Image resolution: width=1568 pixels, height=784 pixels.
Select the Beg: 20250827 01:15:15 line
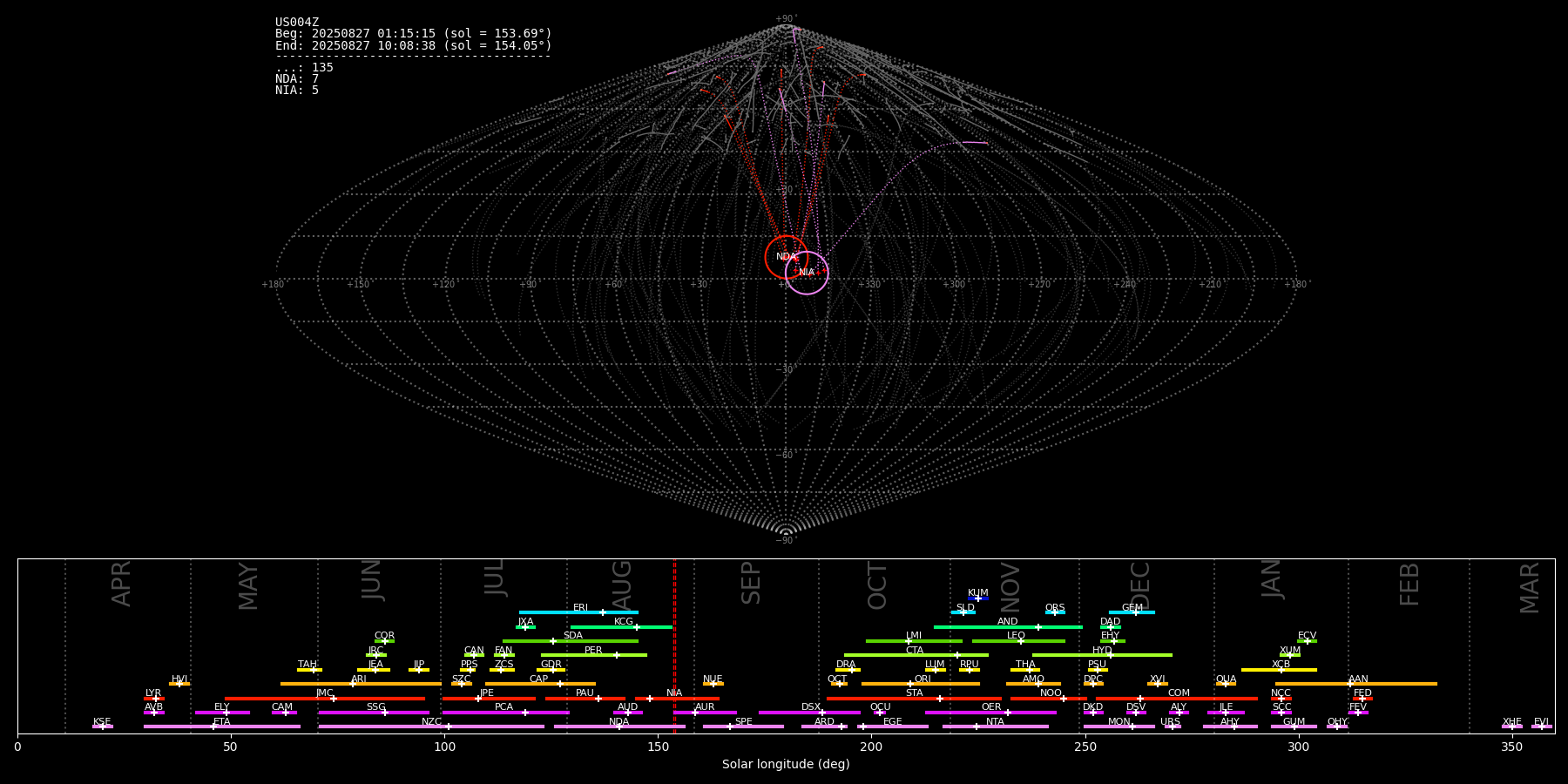coord(414,34)
